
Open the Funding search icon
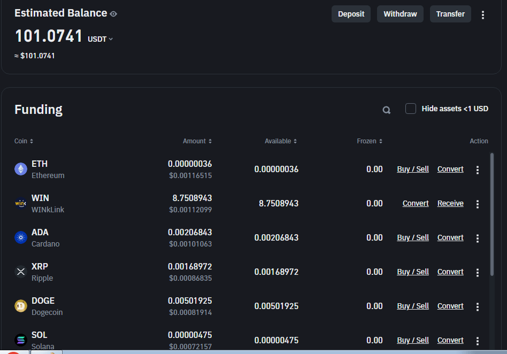pyautogui.click(x=386, y=110)
